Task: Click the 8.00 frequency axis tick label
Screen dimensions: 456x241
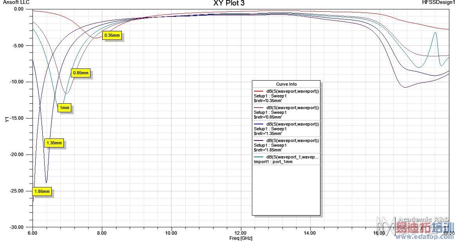Action: pyautogui.click(x=102, y=233)
